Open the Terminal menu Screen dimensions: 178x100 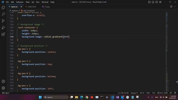click(45, 2)
